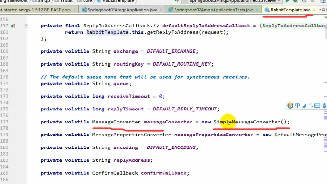Toggle punctuation mode in the IME bar
Screen dimensions: 327x184
click(x=311, y=105)
